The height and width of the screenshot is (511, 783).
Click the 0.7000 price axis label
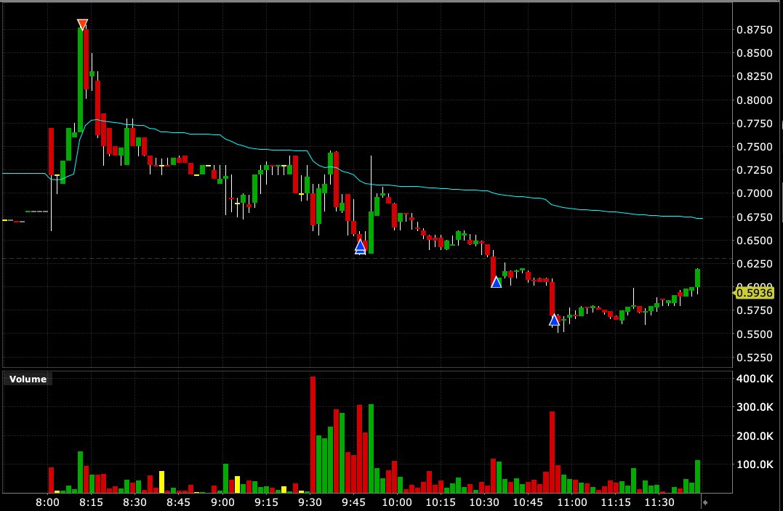(755, 193)
